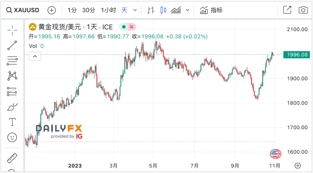This screenshot has width=313, height=173.
Task: Open the forecast and measurement tools
Action: pyautogui.click(x=12, y=92)
